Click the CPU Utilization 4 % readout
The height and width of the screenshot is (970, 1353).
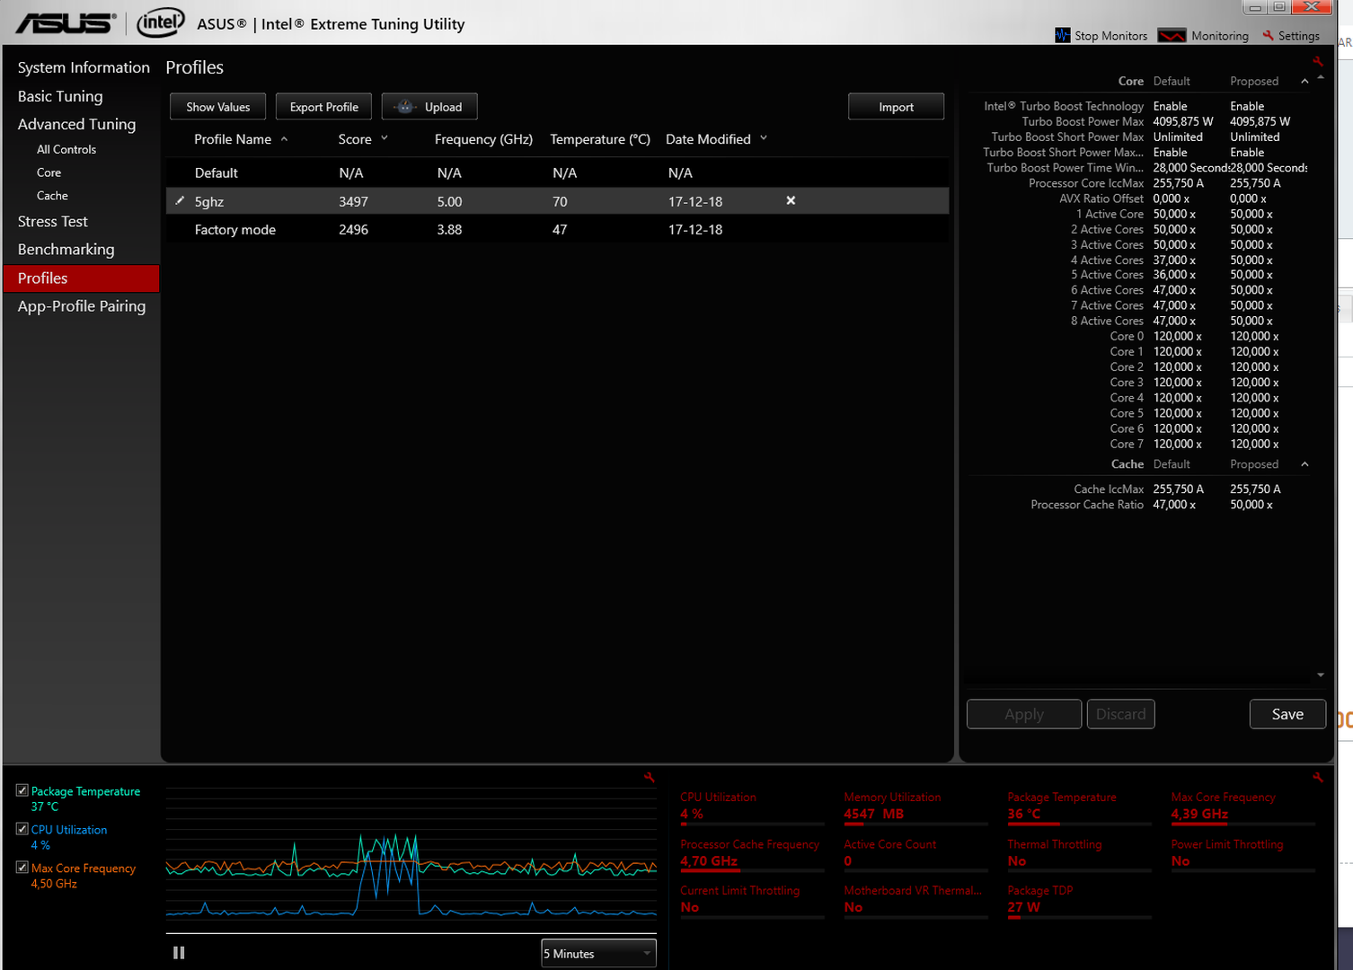coord(752,807)
